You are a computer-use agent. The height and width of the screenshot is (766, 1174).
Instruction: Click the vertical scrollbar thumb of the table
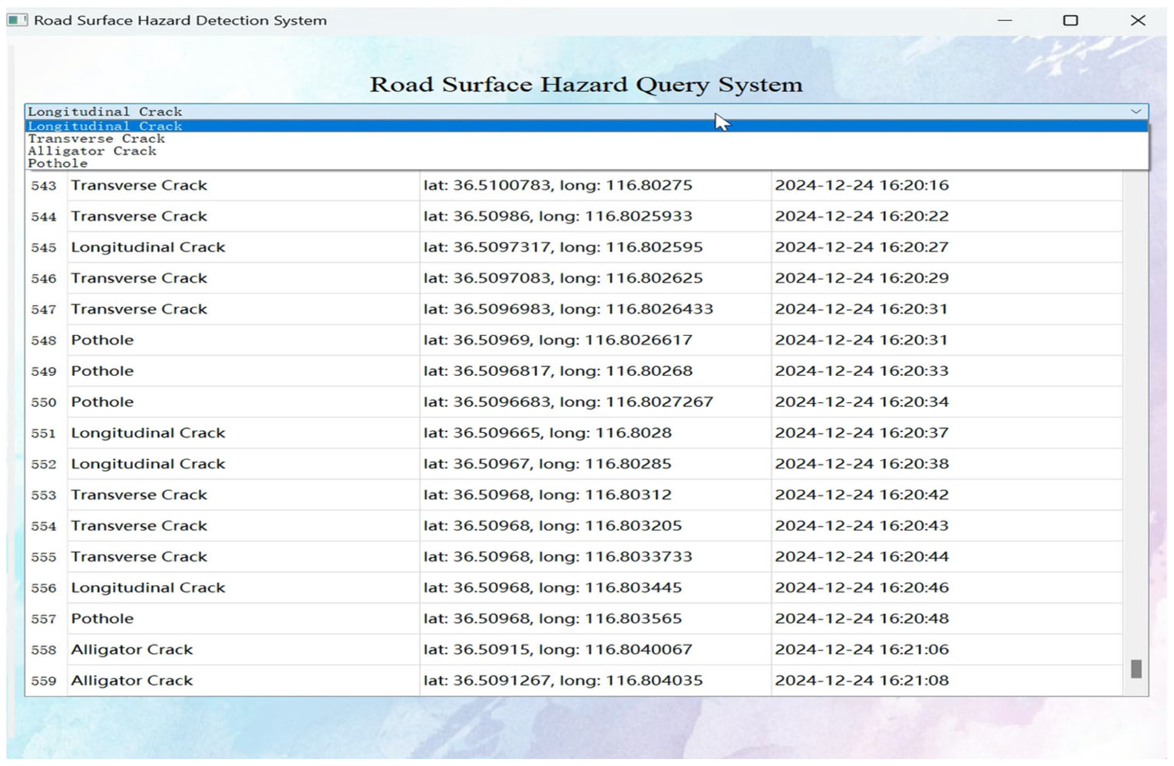[1136, 669]
